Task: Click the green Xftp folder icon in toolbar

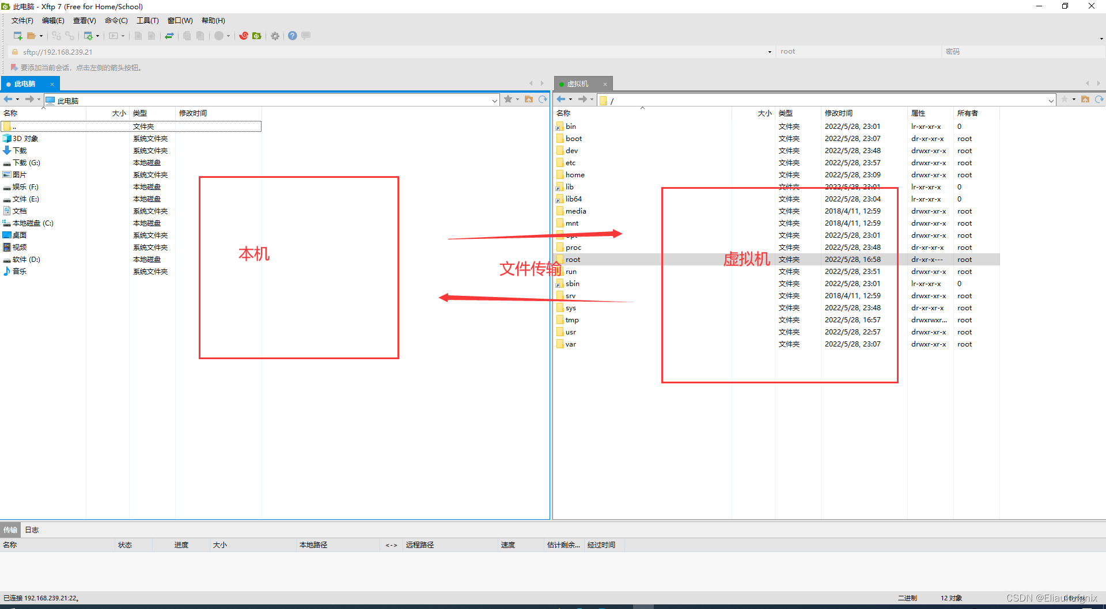Action: (257, 36)
